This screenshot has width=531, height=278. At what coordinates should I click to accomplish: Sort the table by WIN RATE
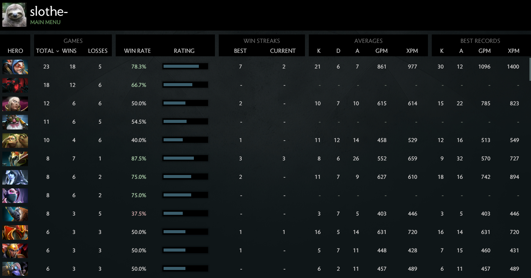137,51
